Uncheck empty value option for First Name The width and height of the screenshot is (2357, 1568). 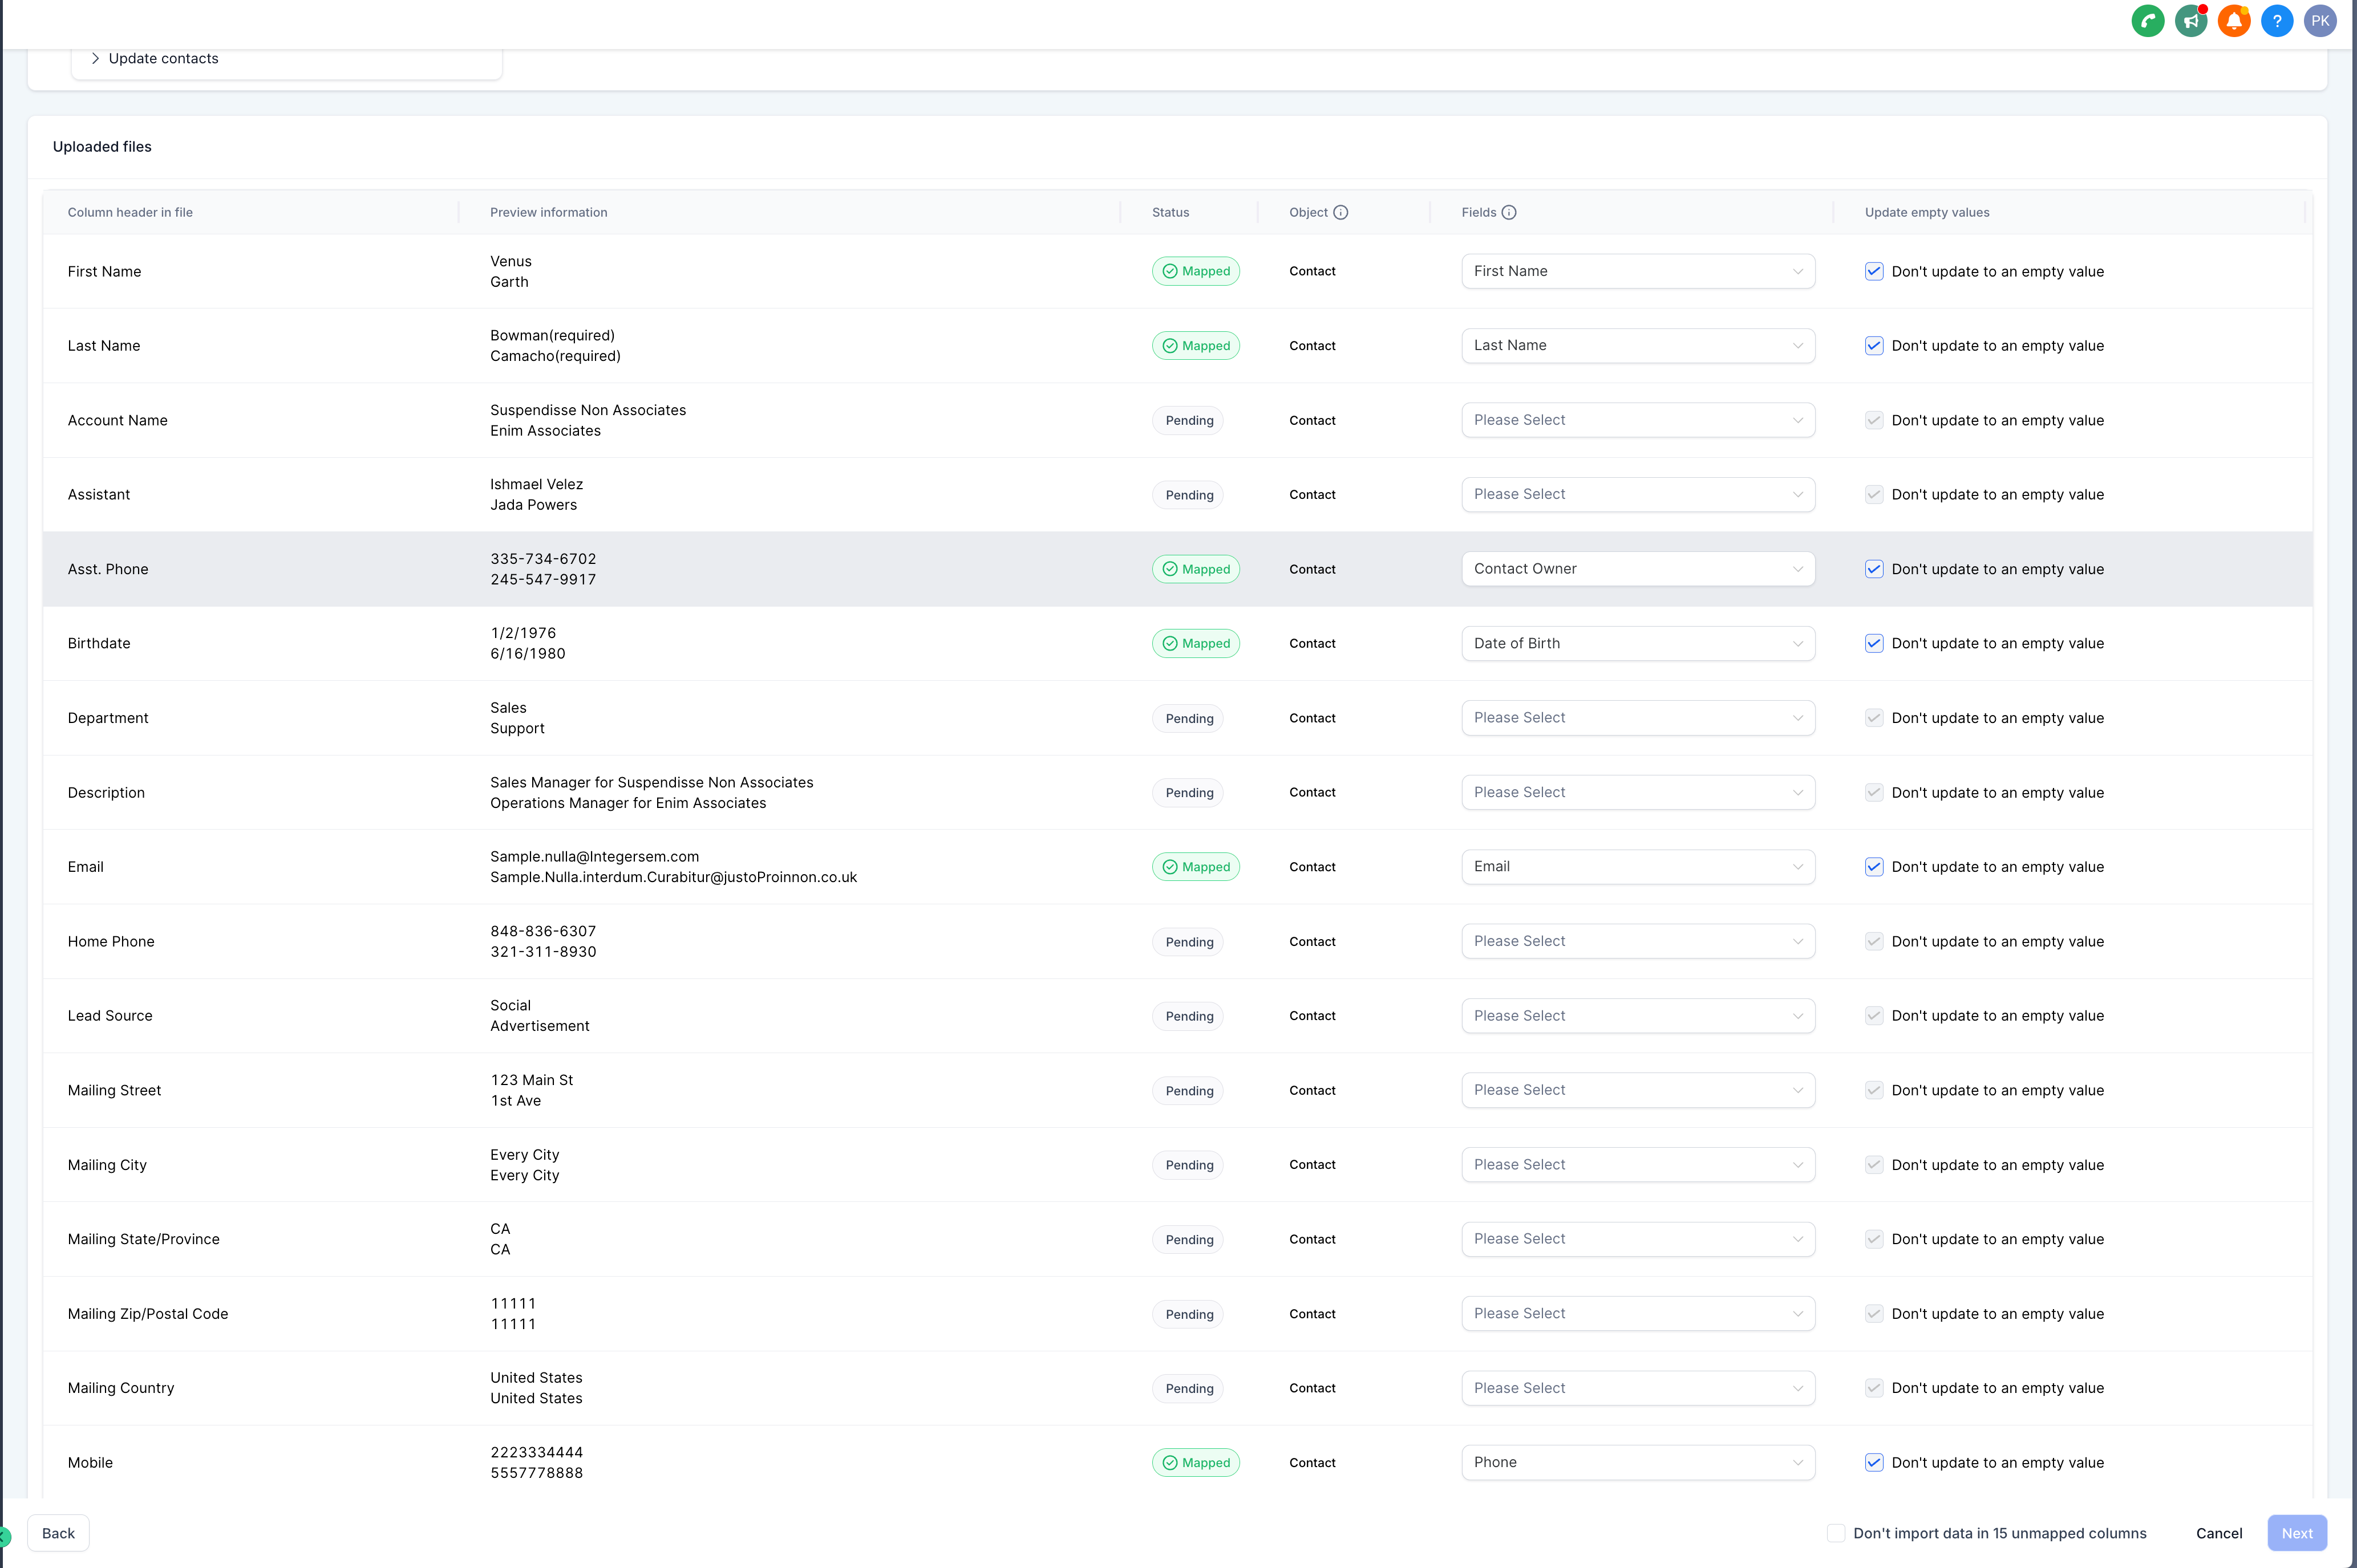click(1874, 271)
